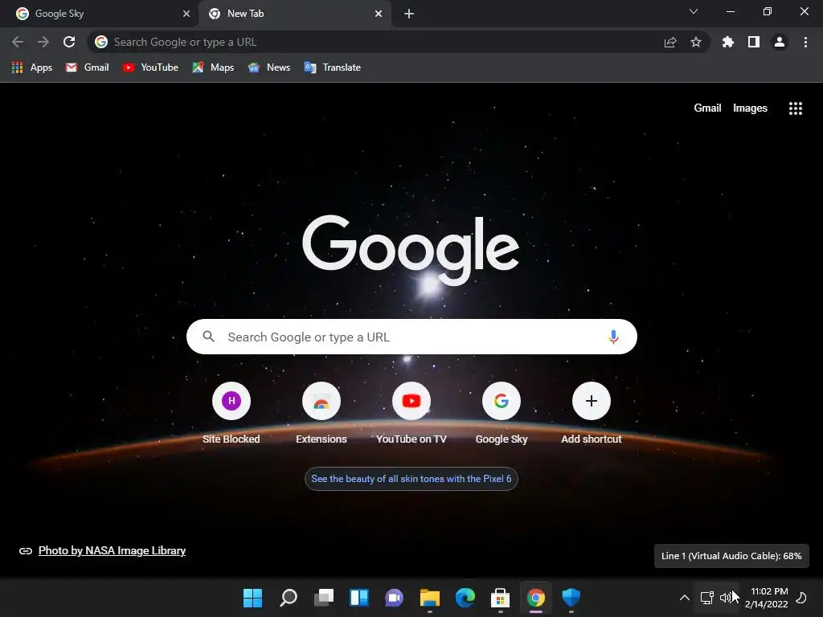Open the Maps bookmark
Viewport: 823px width, 617px height.
(213, 67)
